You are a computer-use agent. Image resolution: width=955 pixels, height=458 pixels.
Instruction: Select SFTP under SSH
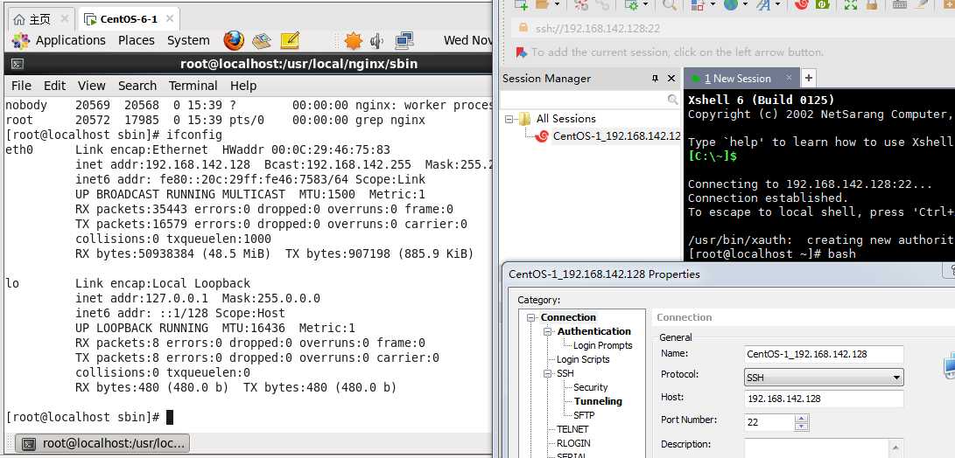(x=584, y=415)
